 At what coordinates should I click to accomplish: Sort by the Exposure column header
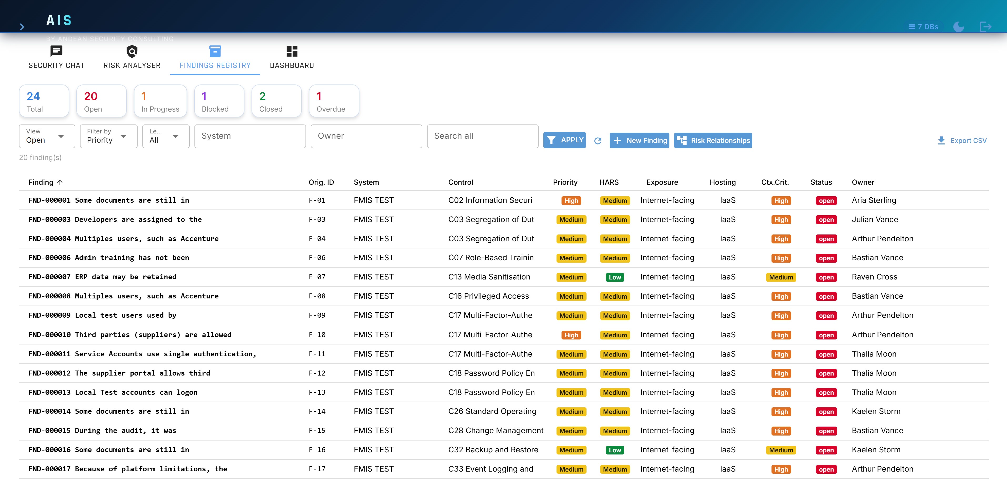(x=662, y=182)
